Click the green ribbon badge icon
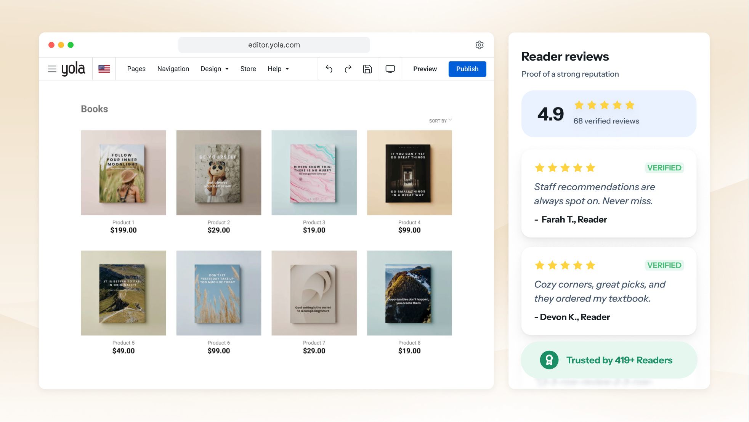The image size is (749, 422). click(549, 360)
